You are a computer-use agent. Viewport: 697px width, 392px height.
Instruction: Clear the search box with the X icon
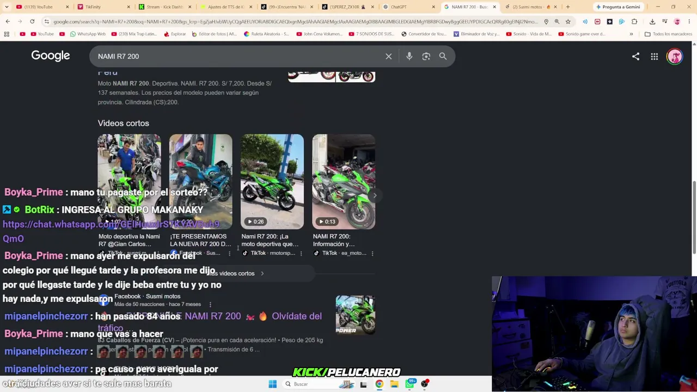[x=389, y=56]
